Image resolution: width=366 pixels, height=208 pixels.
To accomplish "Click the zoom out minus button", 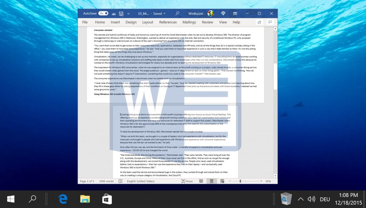I will pos(230,181).
